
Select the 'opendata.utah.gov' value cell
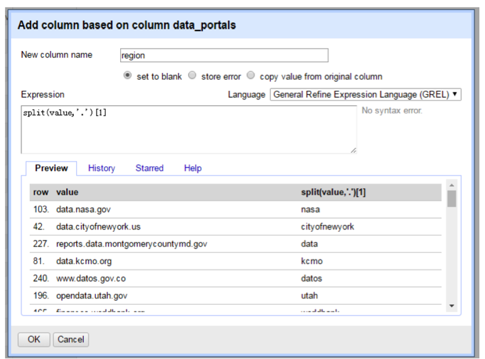click(x=91, y=296)
